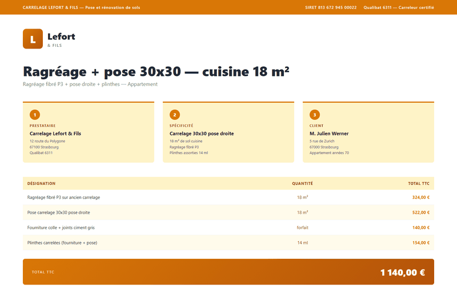
Task: Open the client card M. Julien Werner
Action: [368, 132]
